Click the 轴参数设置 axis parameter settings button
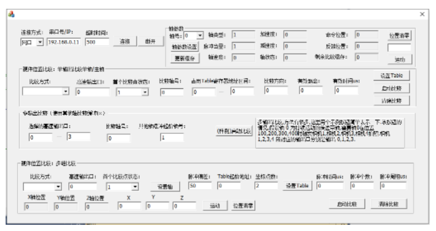 tap(184, 47)
